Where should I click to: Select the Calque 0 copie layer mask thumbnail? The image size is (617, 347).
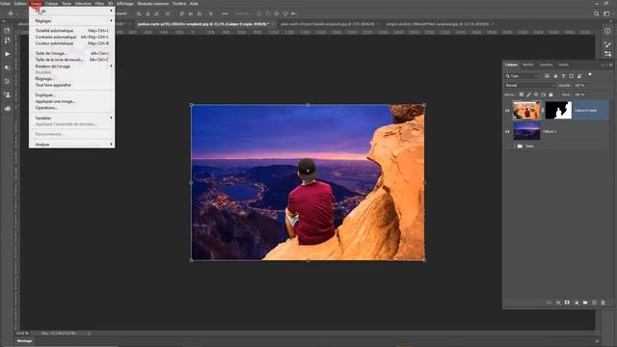[x=558, y=110]
